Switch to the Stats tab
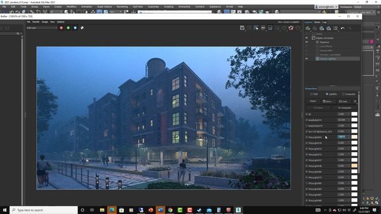This screenshot has height=214, width=381. coord(317,22)
